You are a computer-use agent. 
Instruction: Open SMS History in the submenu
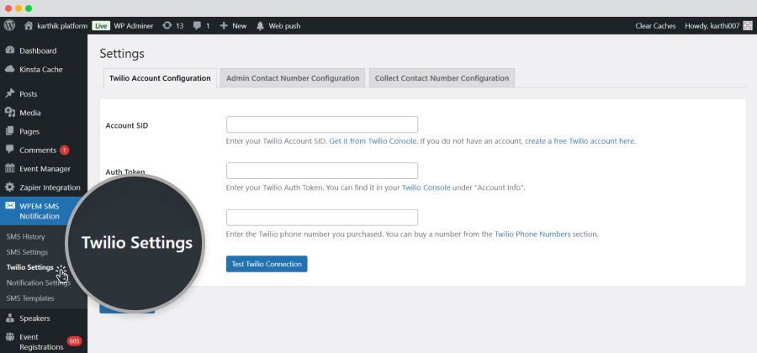tap(25, 237)
